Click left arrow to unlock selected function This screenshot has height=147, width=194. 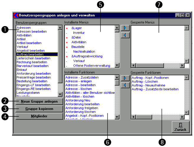(125, 85)
